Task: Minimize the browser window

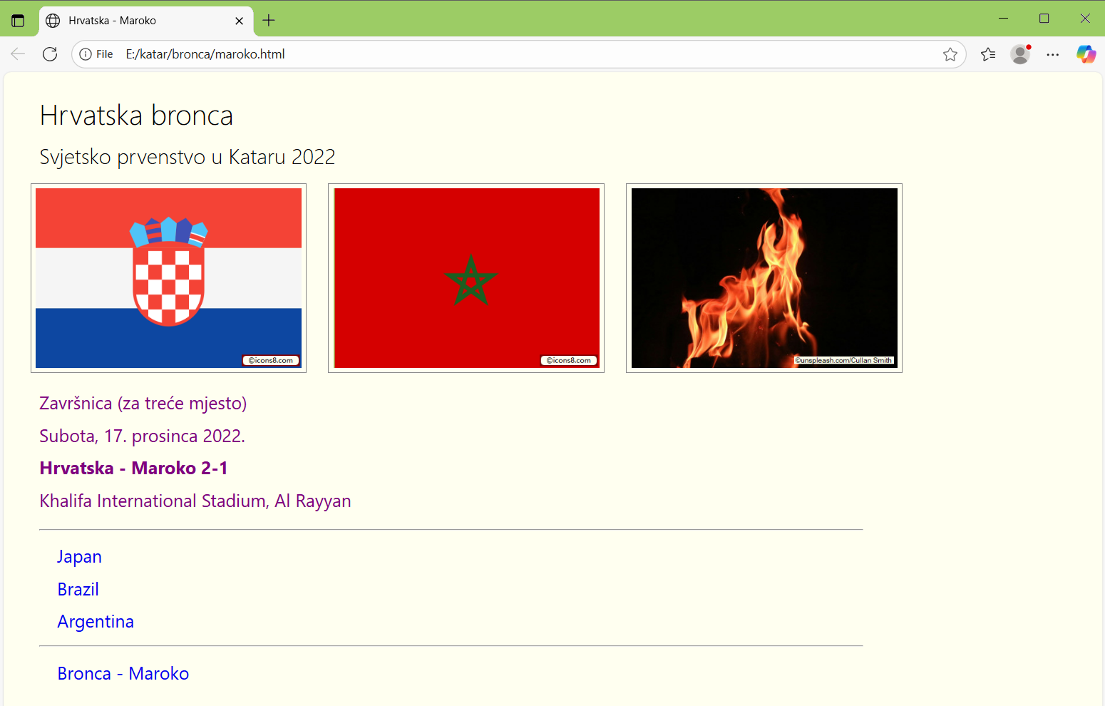Action: pyautogui.click(x=1004, y=19)
